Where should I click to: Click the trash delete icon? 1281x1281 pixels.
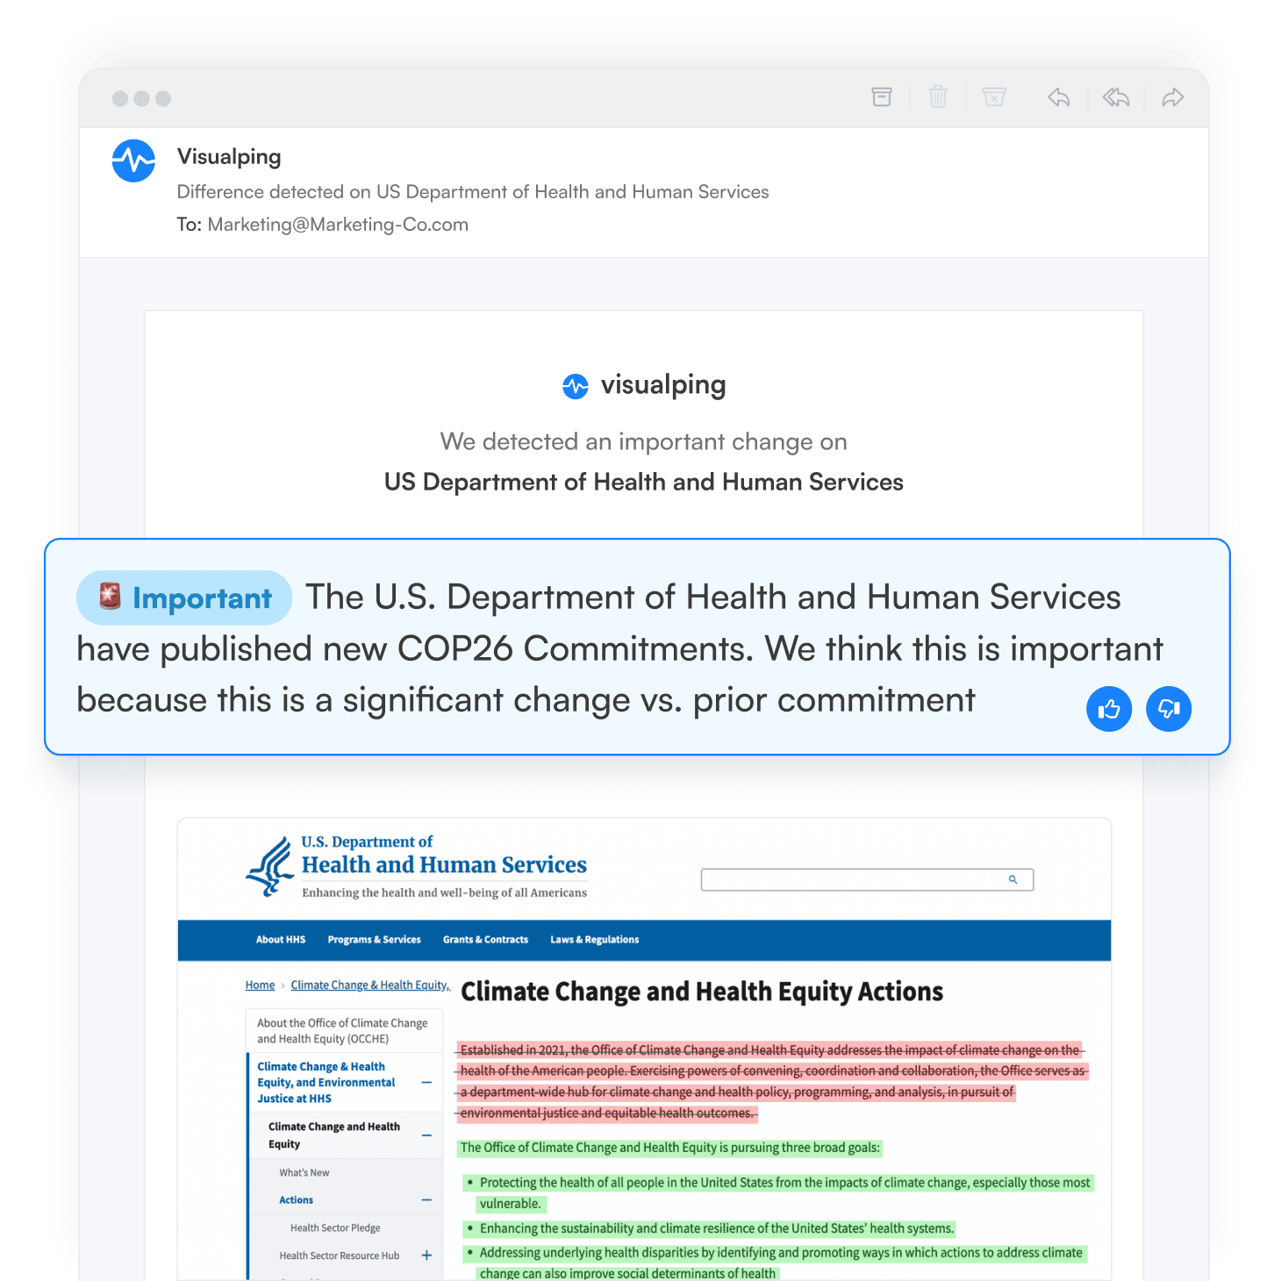click(x=938, y=97)
